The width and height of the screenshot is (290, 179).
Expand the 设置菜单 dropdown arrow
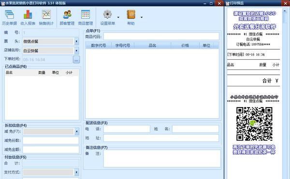pos(118,17)
